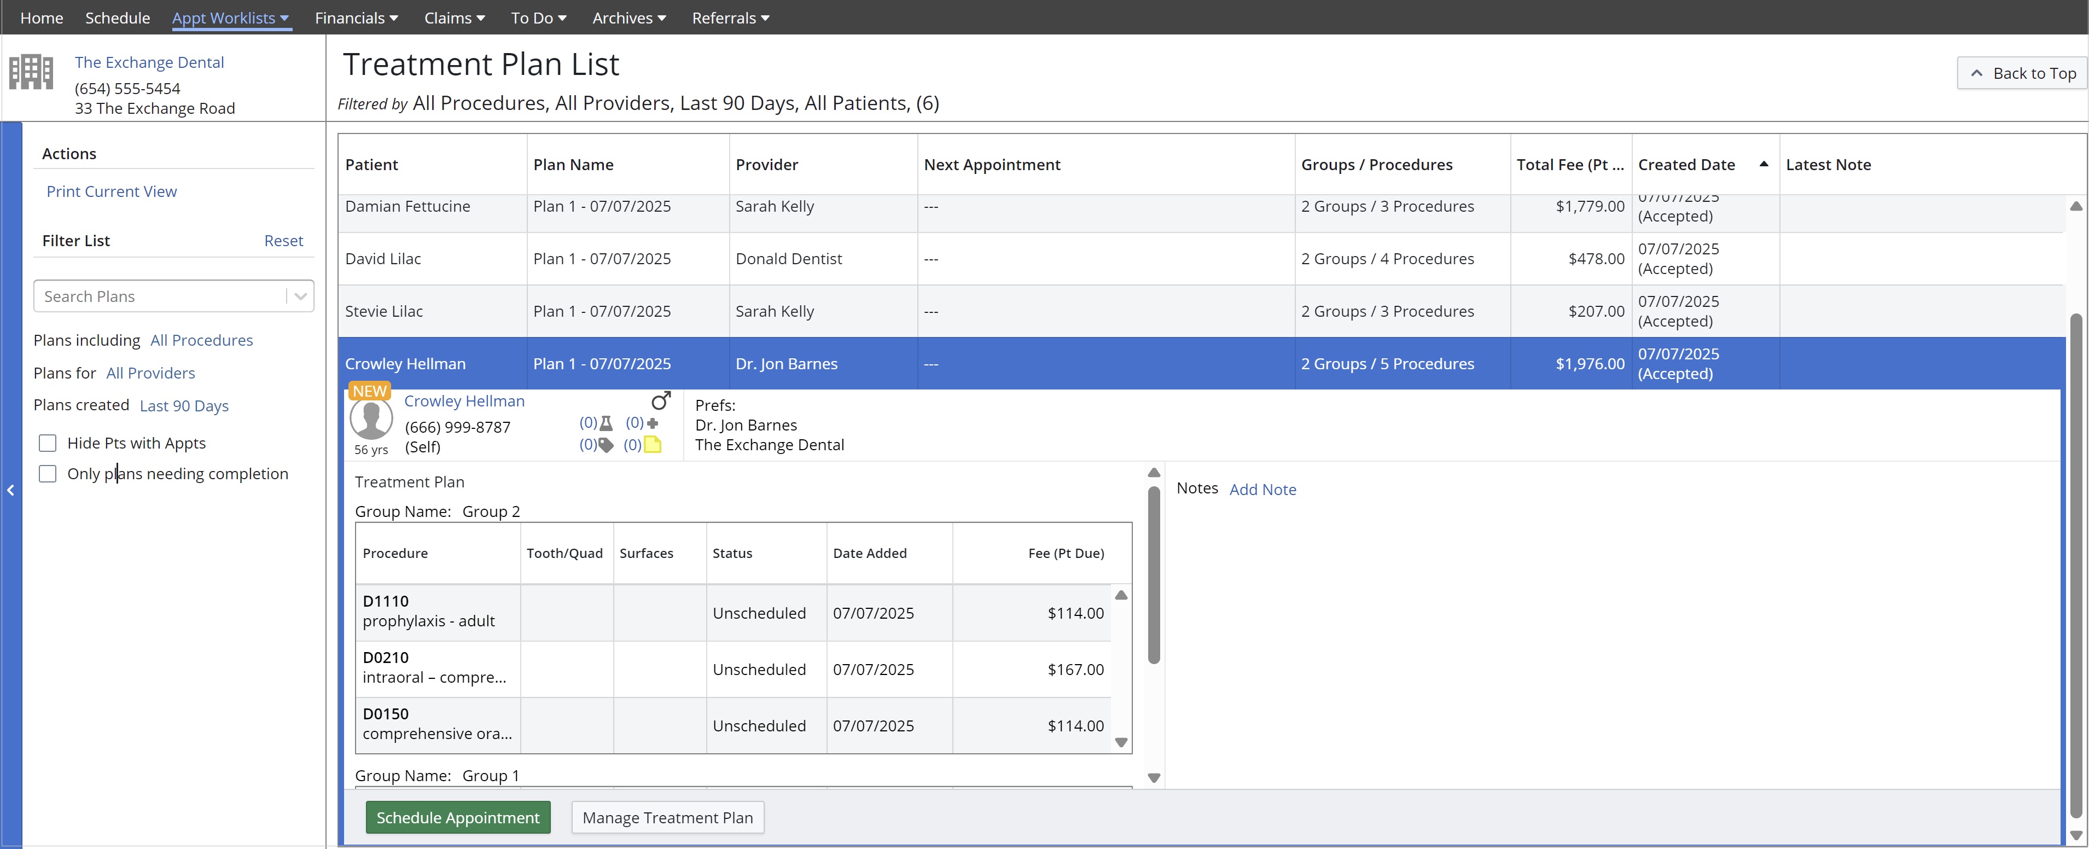The width and height of the screenshot is (2089, 849).
Task: Select the Damian Fettucine row
Action: 1200,213
